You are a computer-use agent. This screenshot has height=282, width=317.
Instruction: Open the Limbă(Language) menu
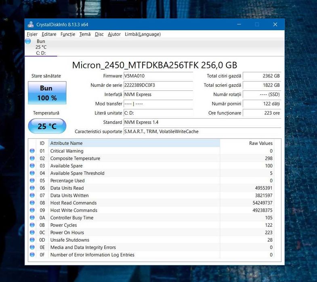point(143,34)
